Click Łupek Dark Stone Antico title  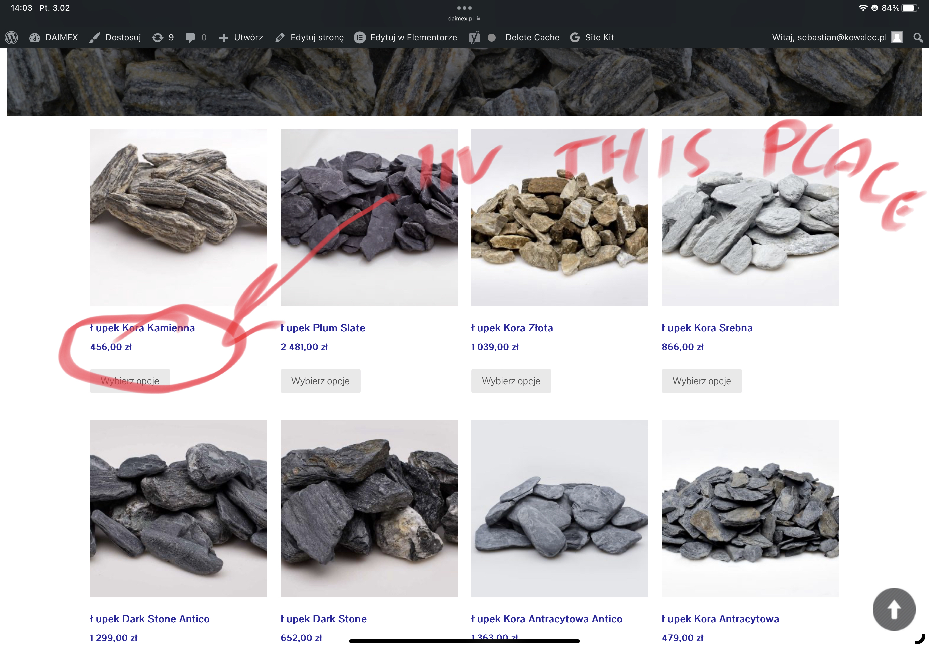point(150,619)
